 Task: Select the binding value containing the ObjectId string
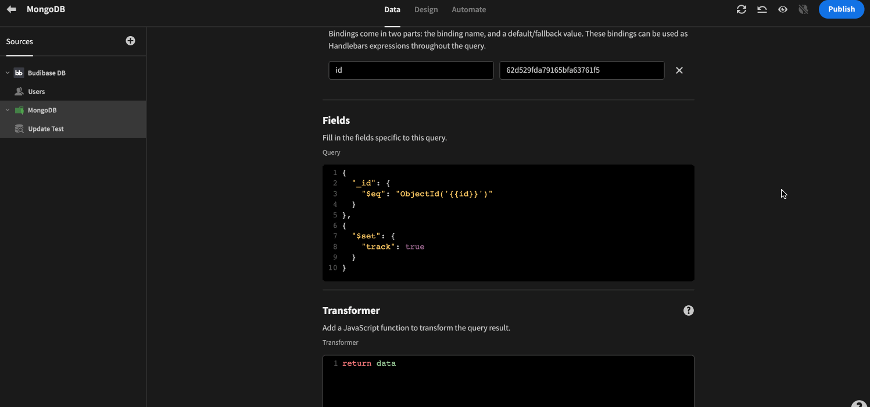click(x=581, y=70)
